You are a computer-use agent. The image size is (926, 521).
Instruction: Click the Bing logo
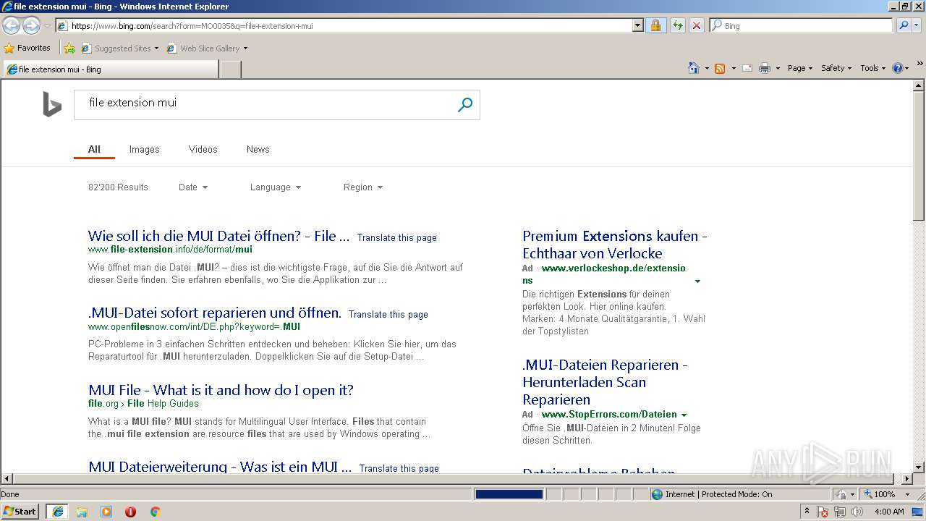52,105
